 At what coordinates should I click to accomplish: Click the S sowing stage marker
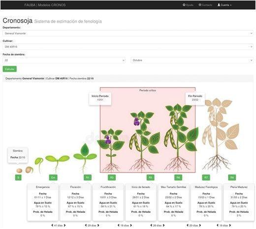point(18,177)
